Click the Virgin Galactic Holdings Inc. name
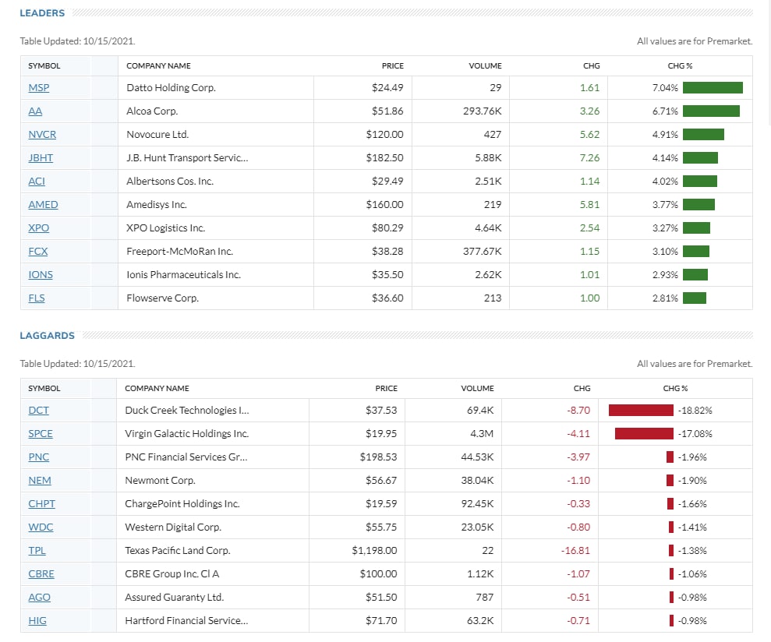The width and height of the screenshot is (771, 642). click(x=187, y=433)
